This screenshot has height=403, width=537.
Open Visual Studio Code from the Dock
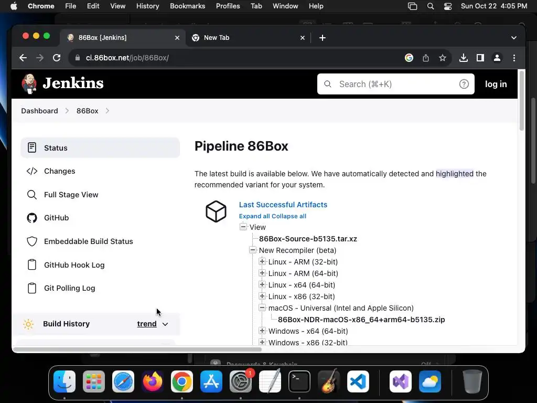[x=358, y=381]
